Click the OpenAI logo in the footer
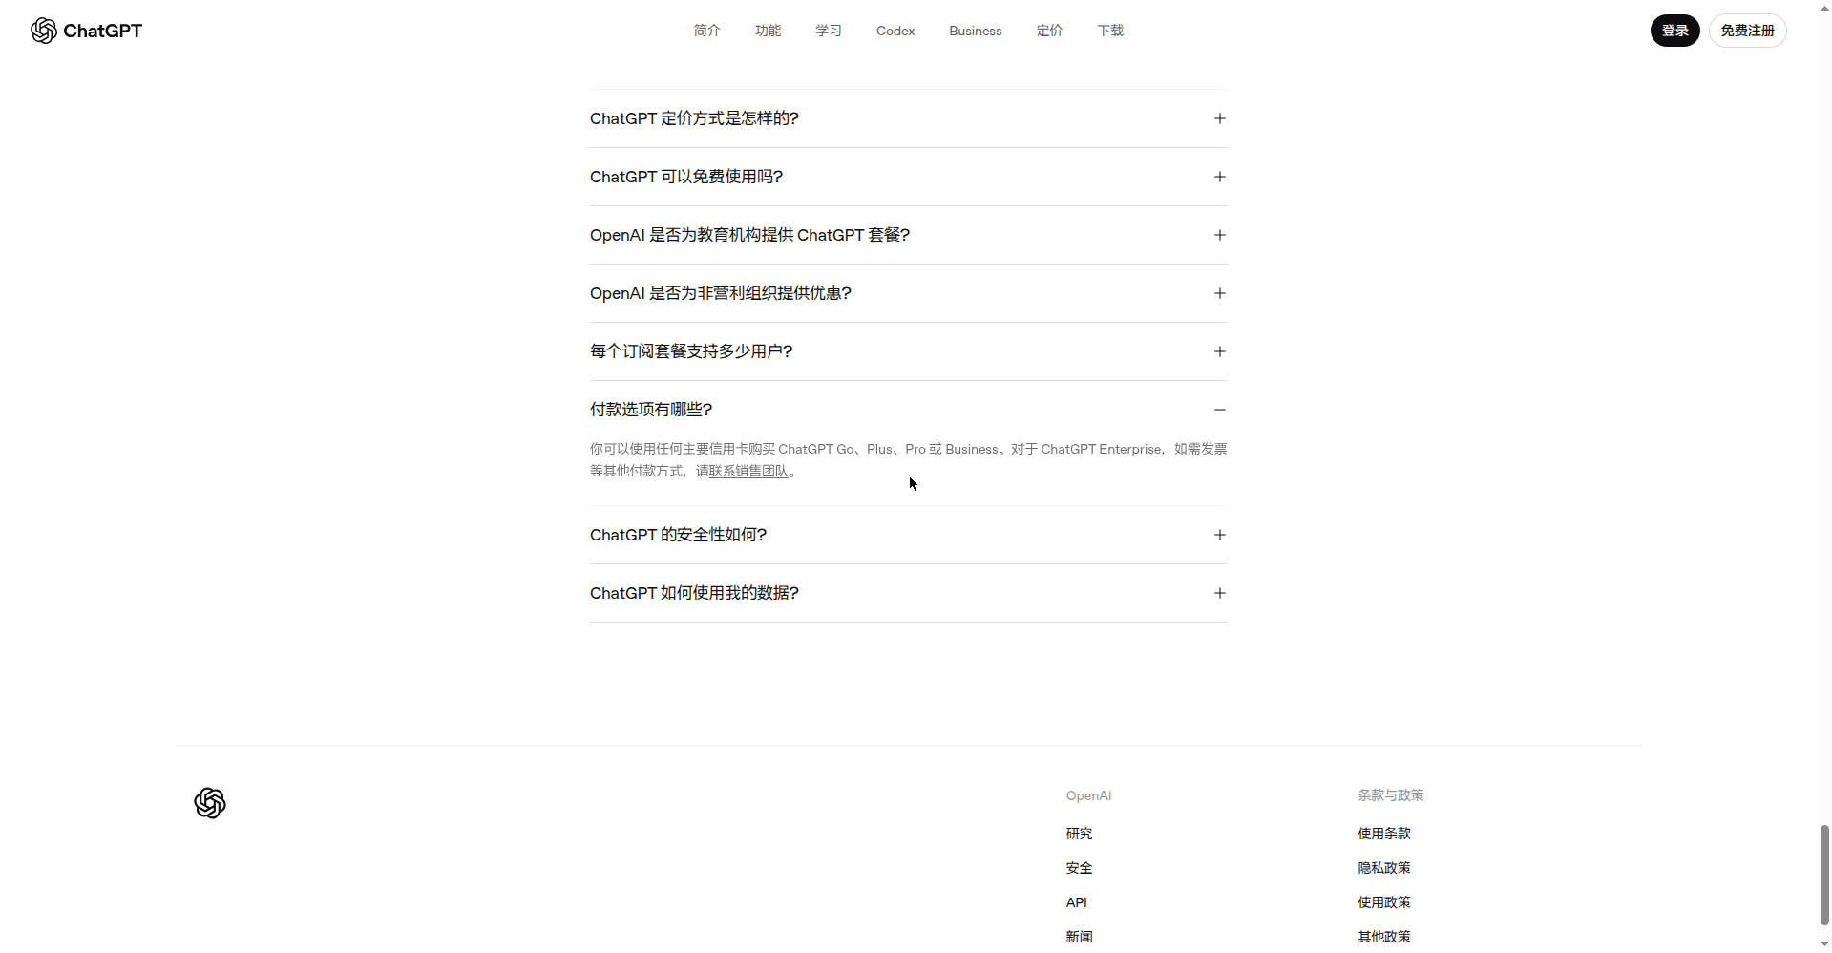1832x953 pixels. tap(210, 803)
